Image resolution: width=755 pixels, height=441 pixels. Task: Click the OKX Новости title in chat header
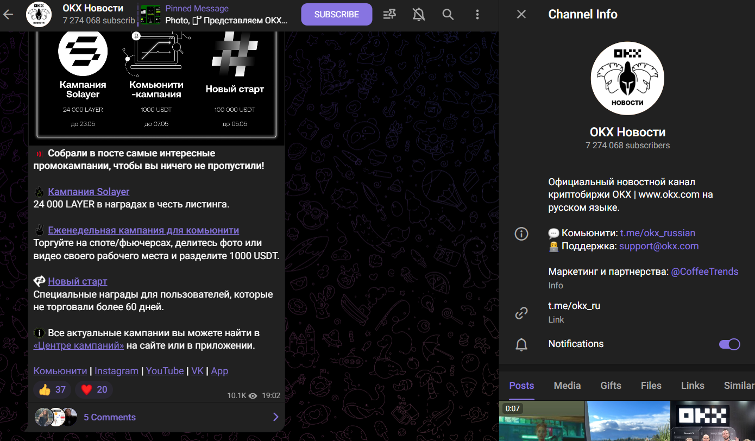93,8
